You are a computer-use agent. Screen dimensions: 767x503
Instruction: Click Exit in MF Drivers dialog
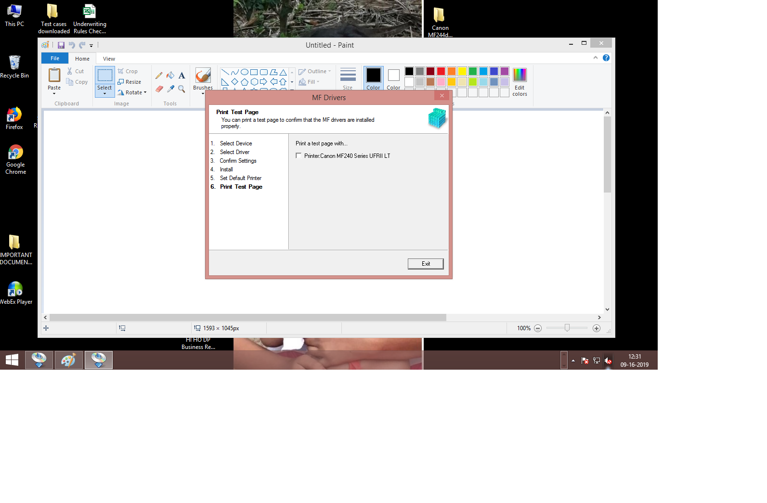pos(426,264)
